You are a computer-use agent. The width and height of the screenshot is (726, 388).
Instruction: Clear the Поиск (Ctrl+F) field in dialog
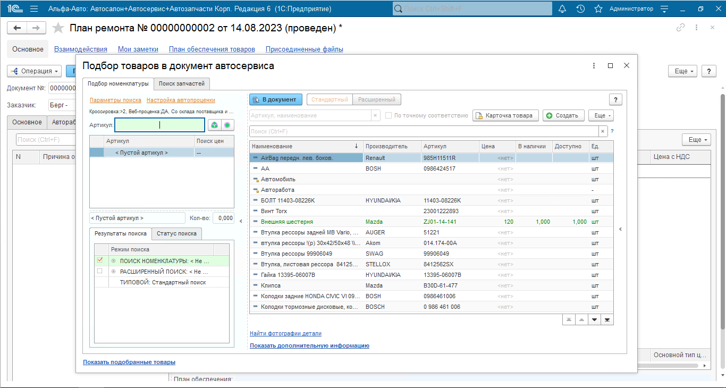pyautogui.click(x=603, y=131)
